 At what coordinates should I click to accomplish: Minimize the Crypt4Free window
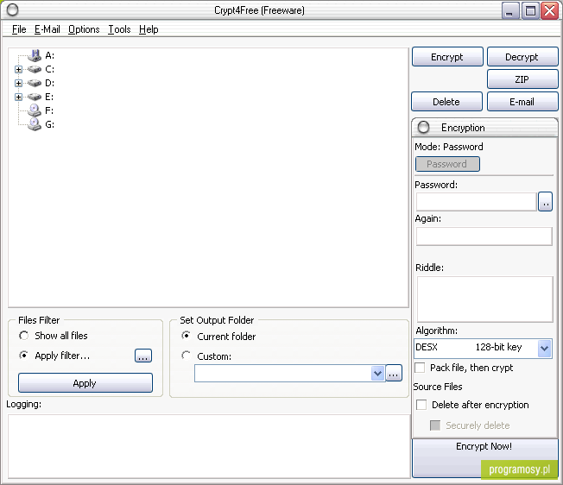[509, 10]
